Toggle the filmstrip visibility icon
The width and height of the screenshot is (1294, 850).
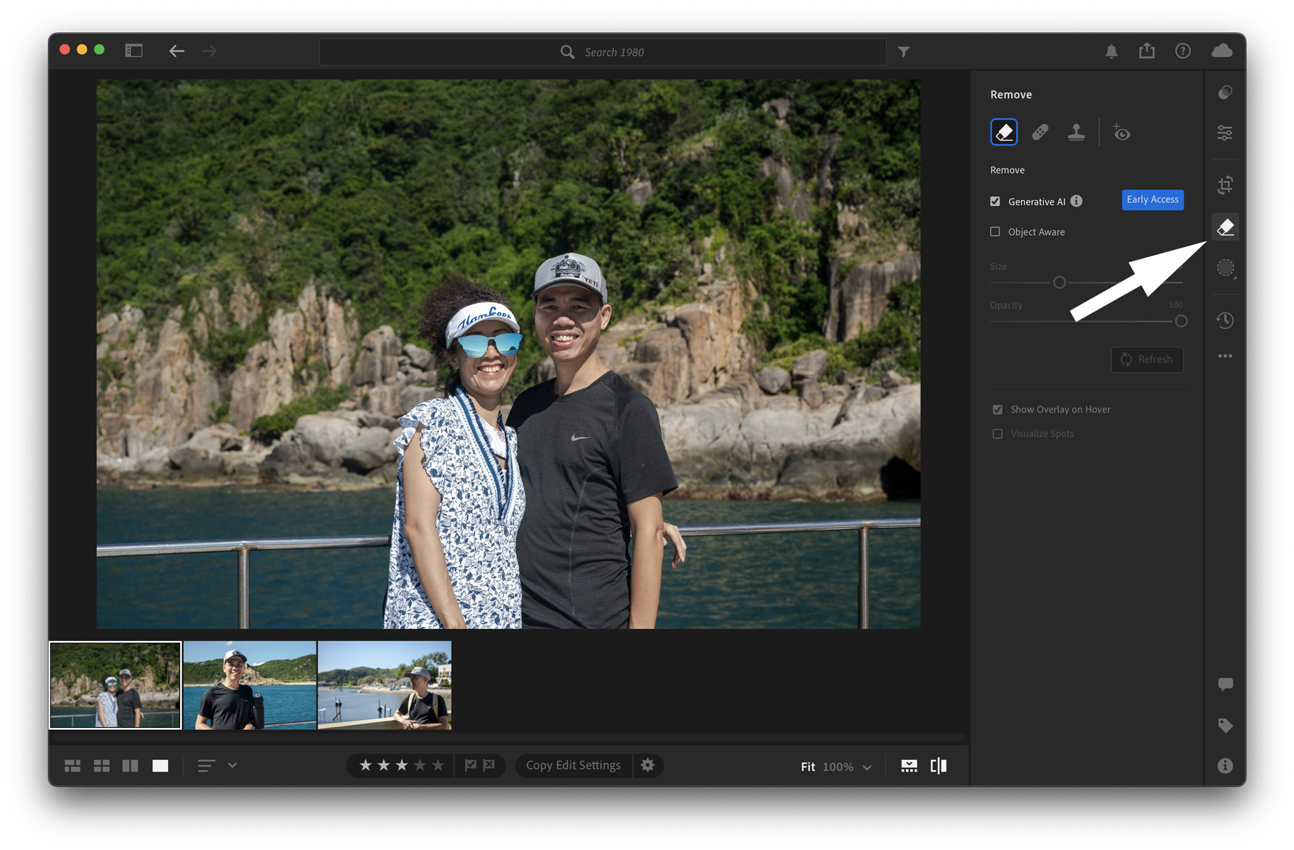tap(909, 766)
